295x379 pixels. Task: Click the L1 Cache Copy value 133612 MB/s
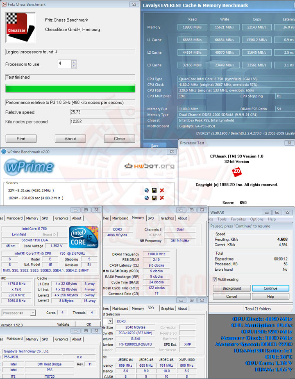(256, 40)
